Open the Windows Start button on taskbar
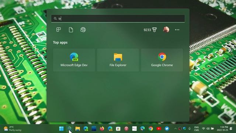Image resolution: width=236 pixels, height=133 pixels. 61,129
